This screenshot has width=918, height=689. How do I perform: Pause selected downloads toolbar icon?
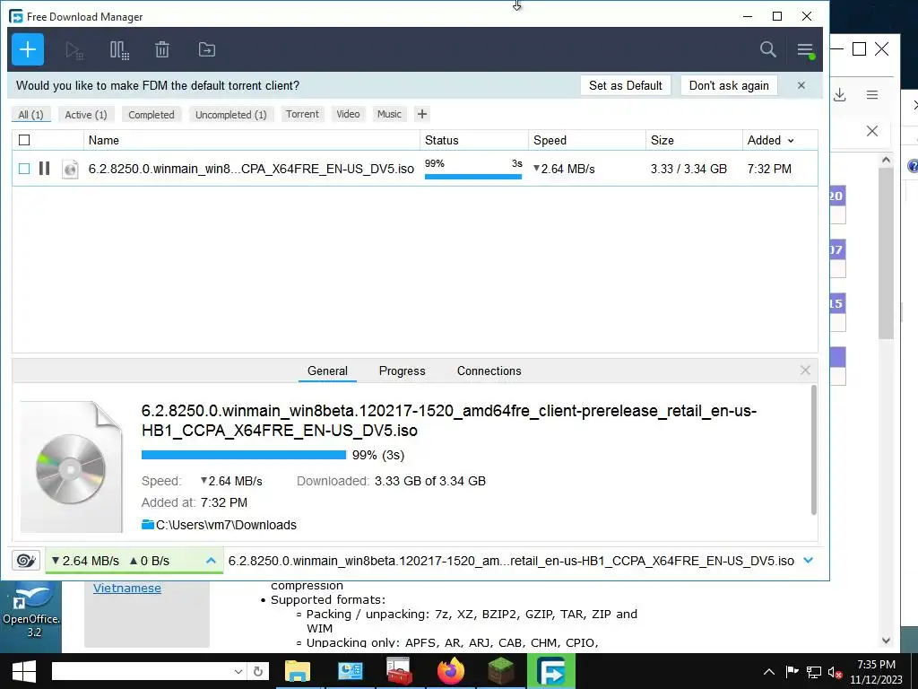coord(119,50)
